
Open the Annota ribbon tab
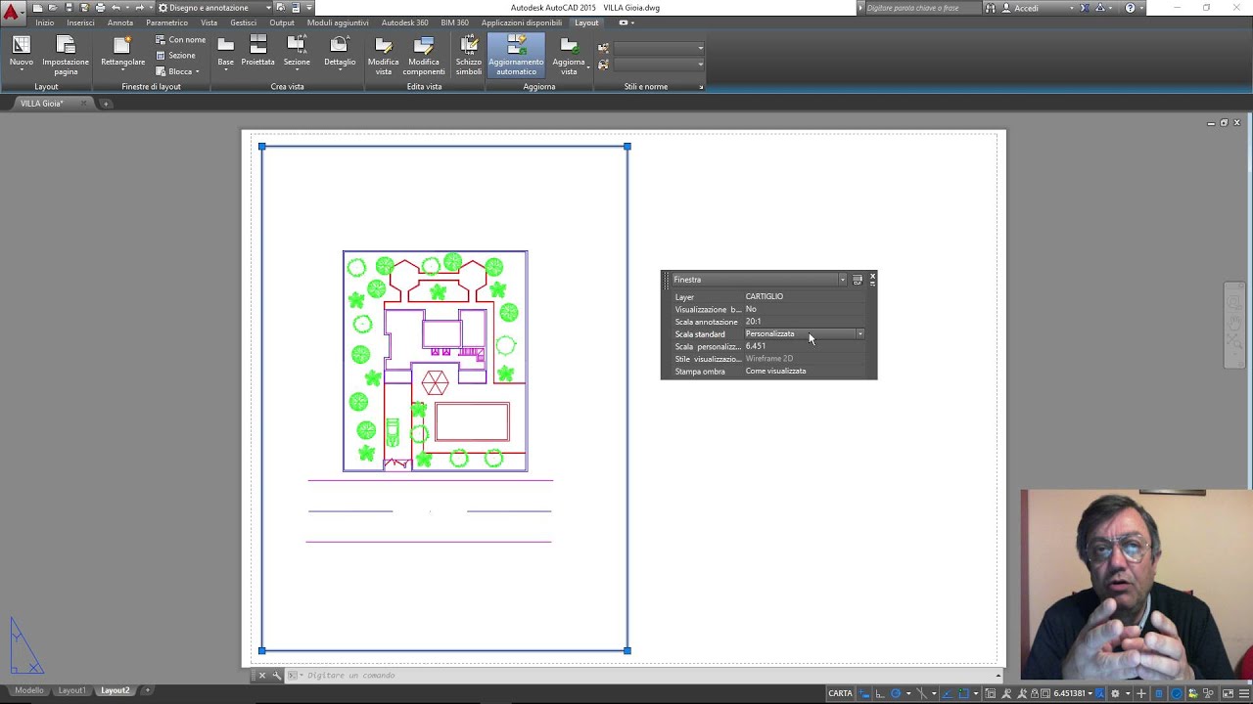coord(120,22)
